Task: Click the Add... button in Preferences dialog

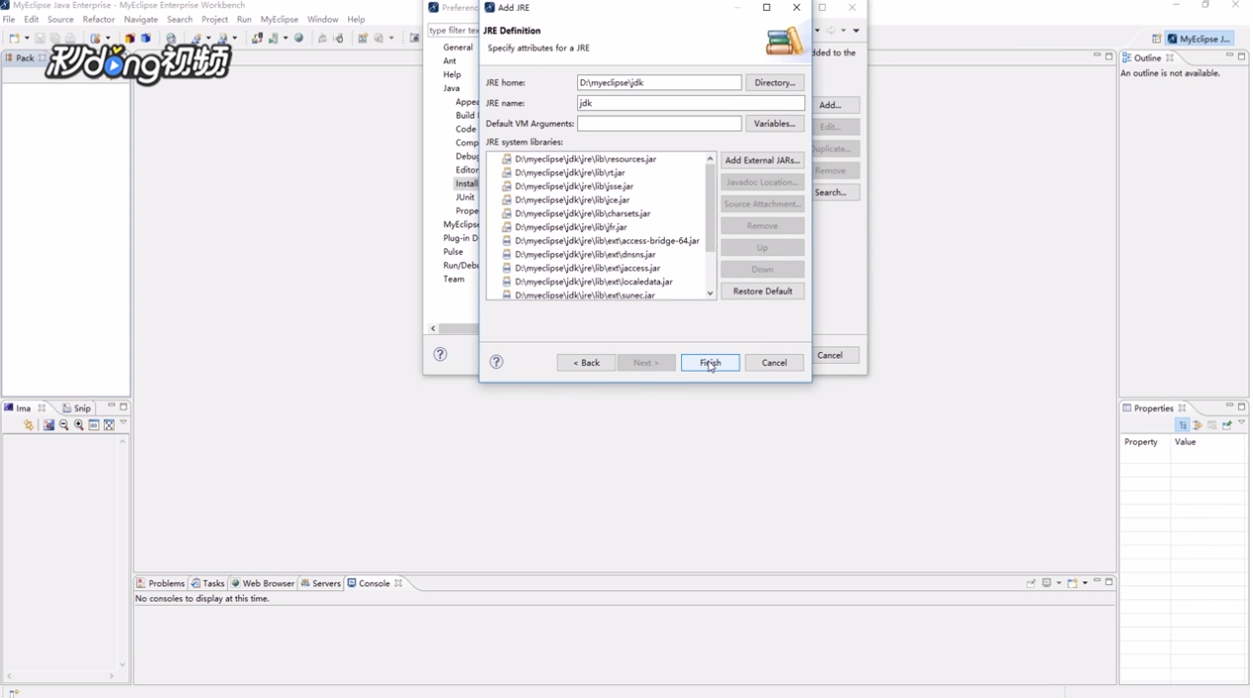Action: pyautogui.click(x=832, y=105)
